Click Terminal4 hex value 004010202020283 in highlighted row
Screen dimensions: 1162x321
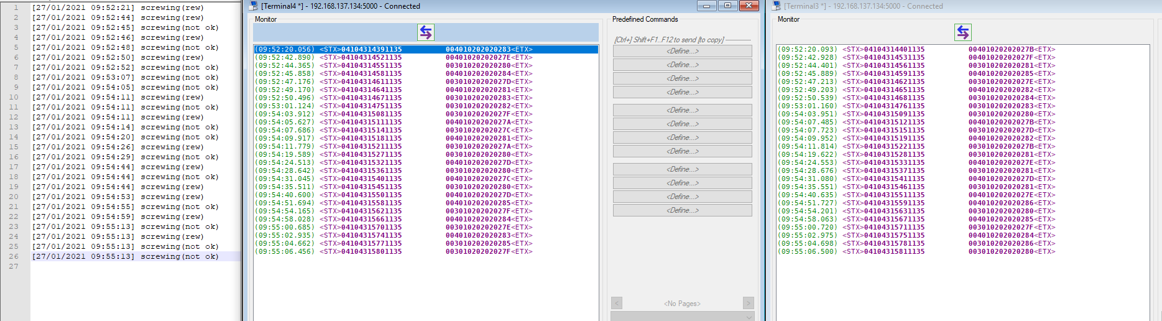478,49
